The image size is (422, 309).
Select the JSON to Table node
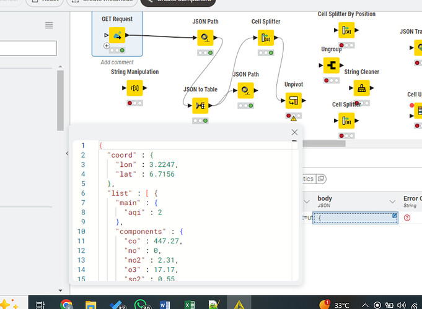200,106
